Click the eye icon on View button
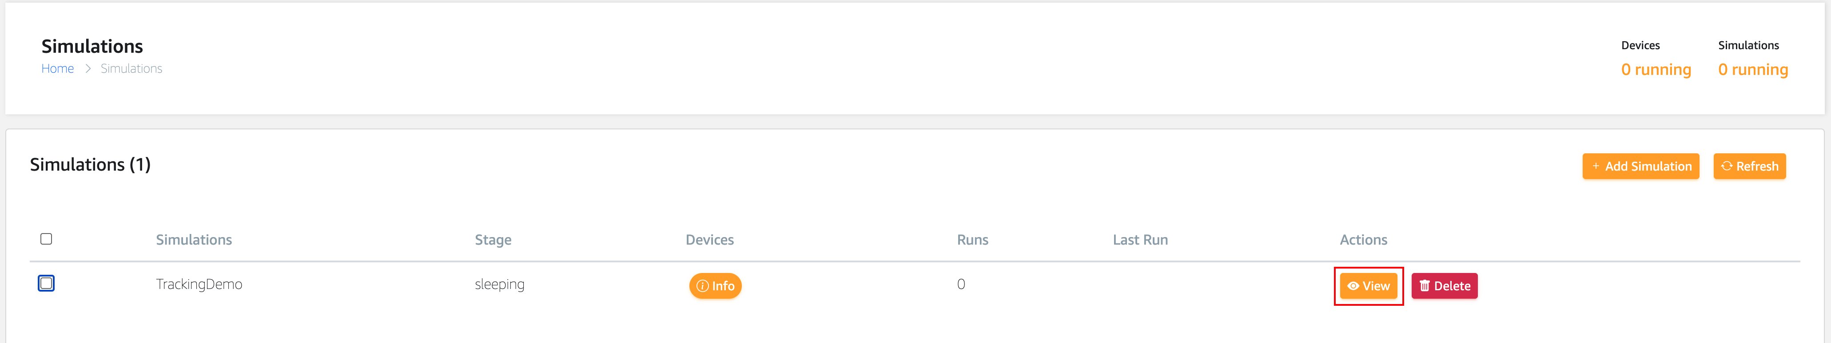Screen dimensions: 1831x343 (1353, 286)
